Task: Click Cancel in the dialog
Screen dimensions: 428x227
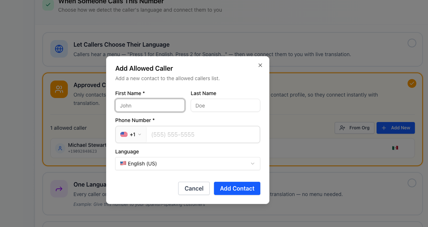Action: tap(194, 188)
